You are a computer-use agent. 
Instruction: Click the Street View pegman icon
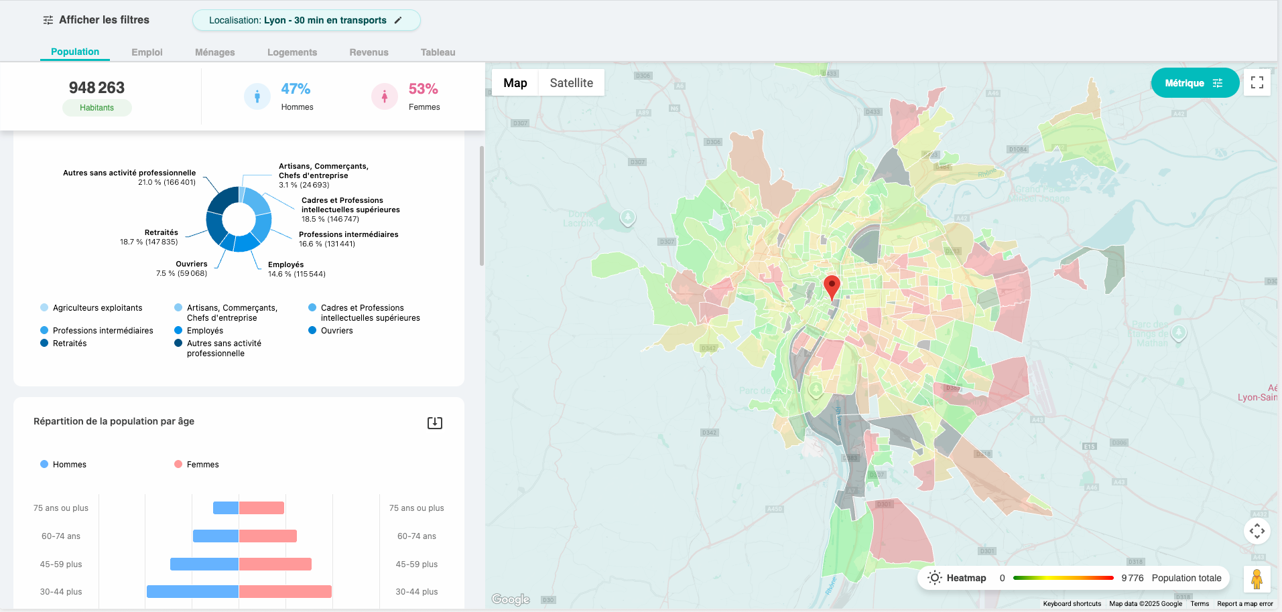pyautogui.click(x=1257, y=579)
